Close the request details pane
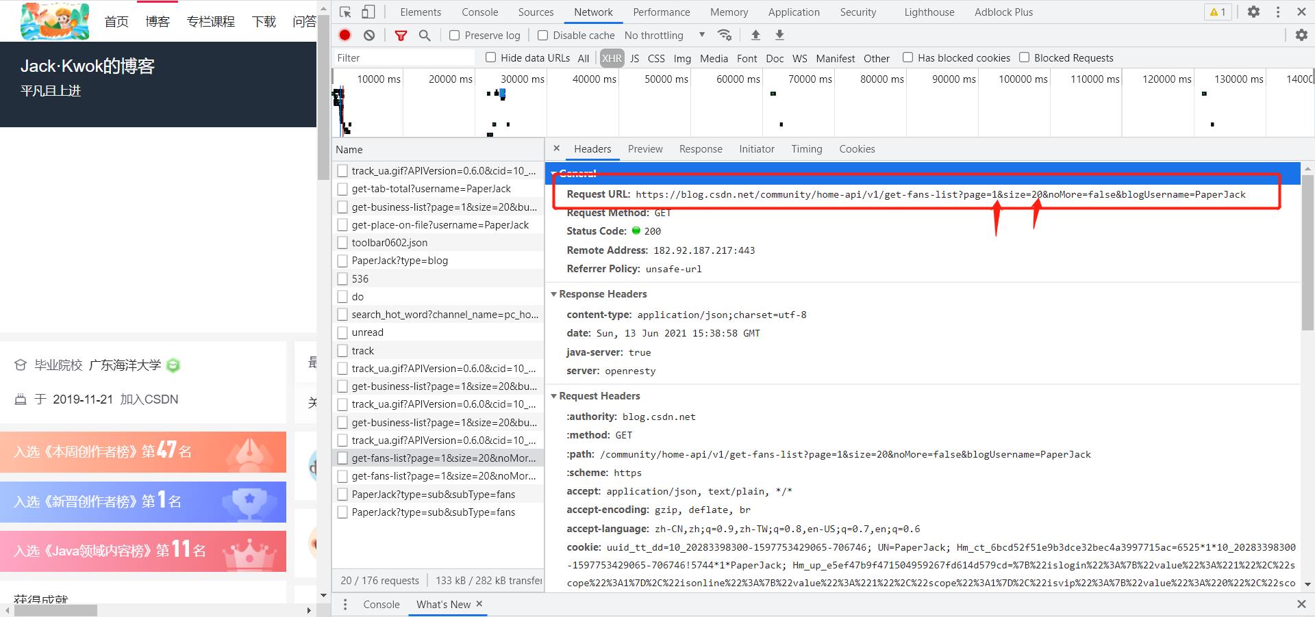Screen dimensions: 1315x617 pos(557,148)
